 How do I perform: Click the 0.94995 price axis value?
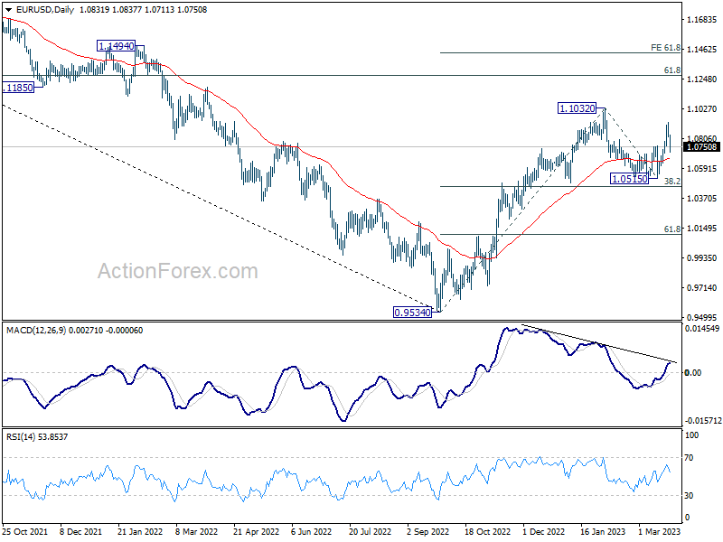click(x=702, y=318)
